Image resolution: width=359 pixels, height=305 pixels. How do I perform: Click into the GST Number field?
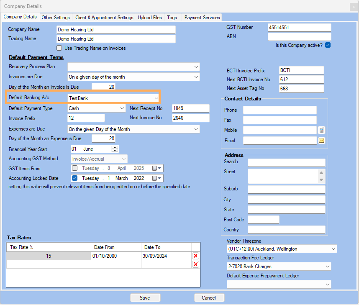pos(299,28)
